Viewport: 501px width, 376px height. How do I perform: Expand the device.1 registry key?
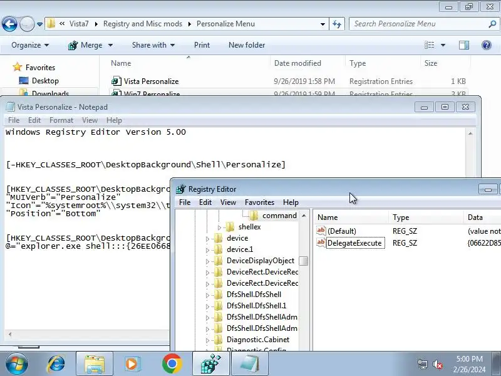point(208,250)
